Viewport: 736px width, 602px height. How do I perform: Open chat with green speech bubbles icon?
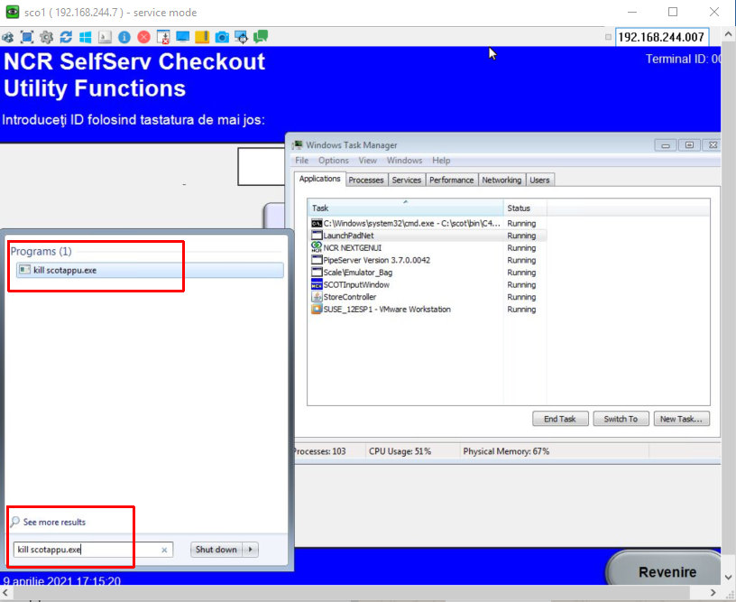(x=261, y=37)
